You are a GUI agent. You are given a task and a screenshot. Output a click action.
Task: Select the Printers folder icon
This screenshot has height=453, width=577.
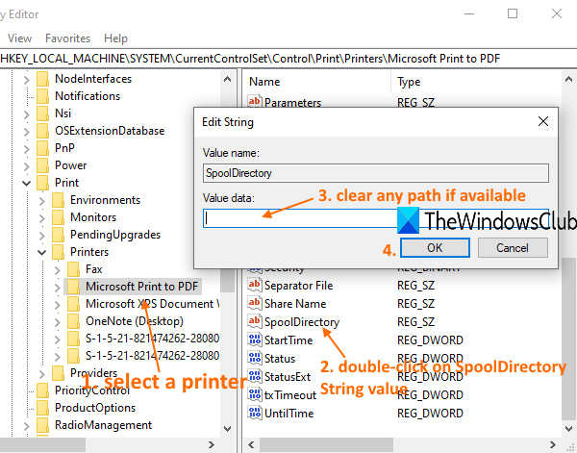click(58, 252)
